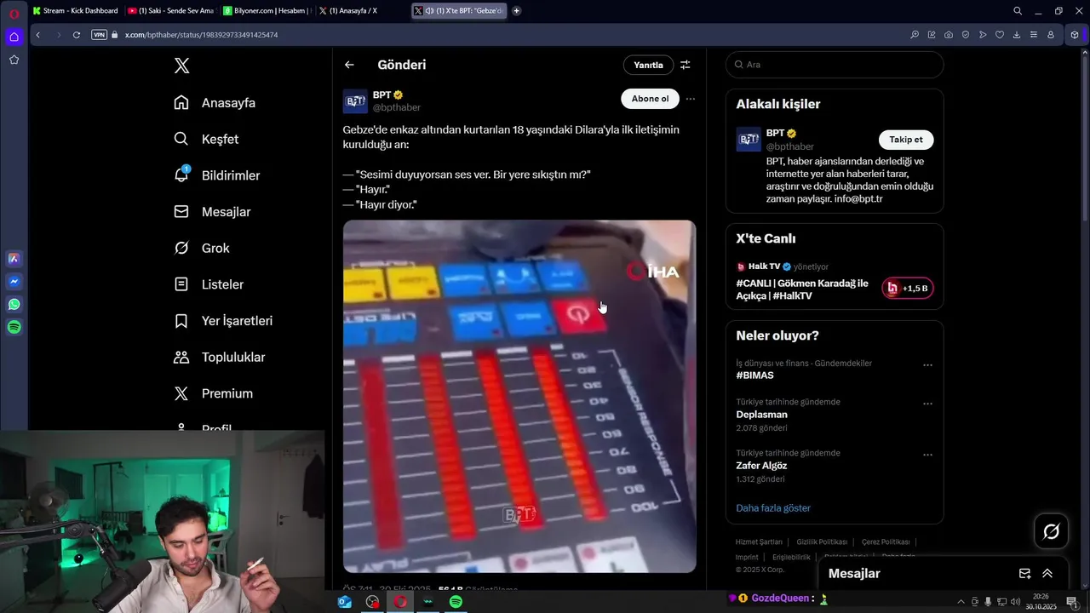Switch to Saki - Sende Sev Ama tab

coord(170,11)
